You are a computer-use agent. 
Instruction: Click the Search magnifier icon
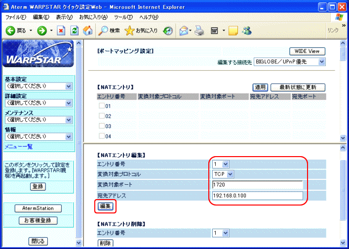coord(104,31)
